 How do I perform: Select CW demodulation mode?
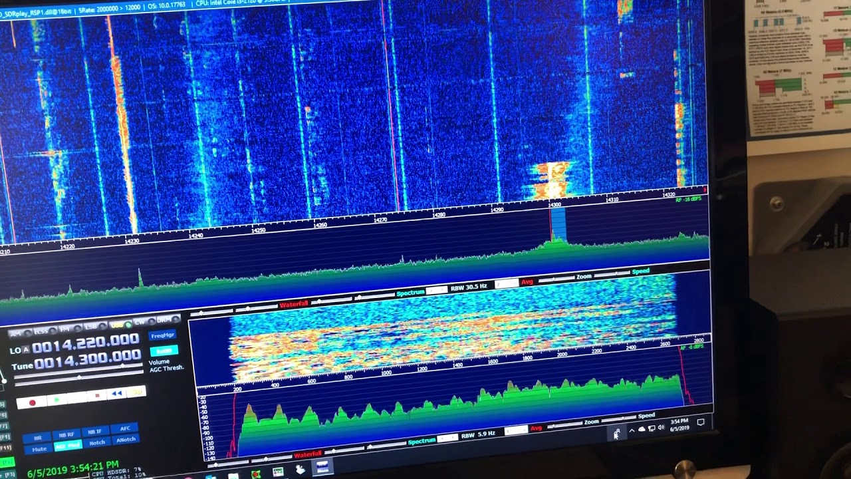(144, 321)
